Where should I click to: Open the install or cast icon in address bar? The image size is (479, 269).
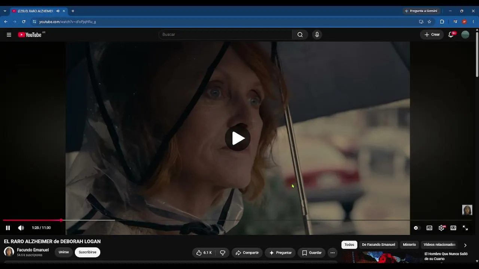[x=421, y=22]
